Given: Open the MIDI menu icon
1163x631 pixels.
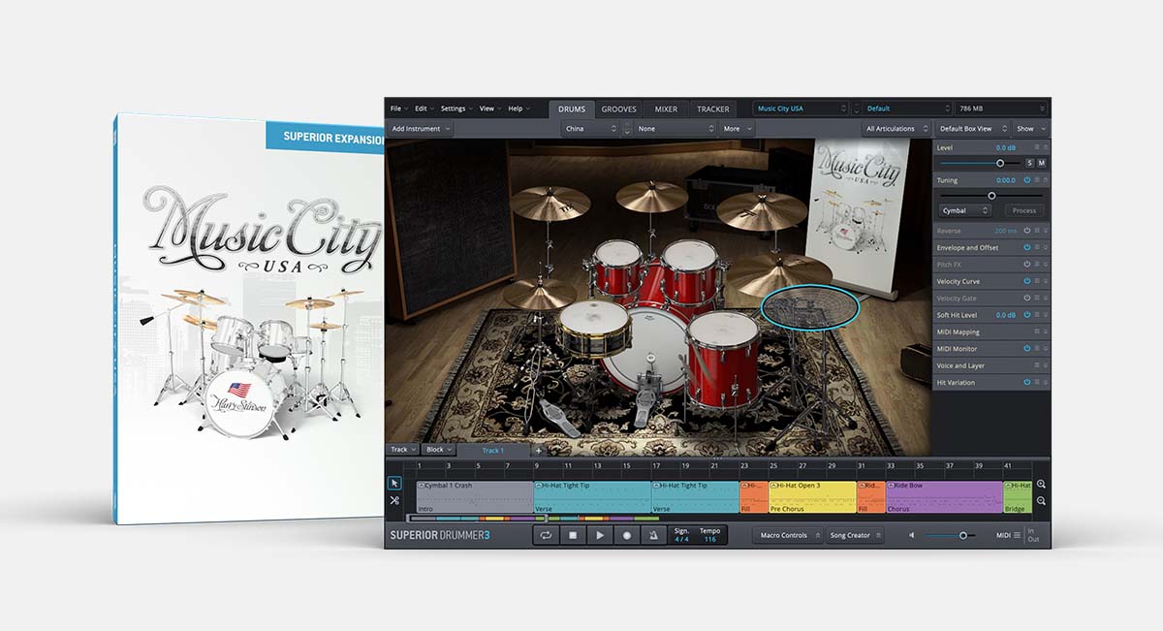Looking at the screenshot, I should [x=1017, y=535].
